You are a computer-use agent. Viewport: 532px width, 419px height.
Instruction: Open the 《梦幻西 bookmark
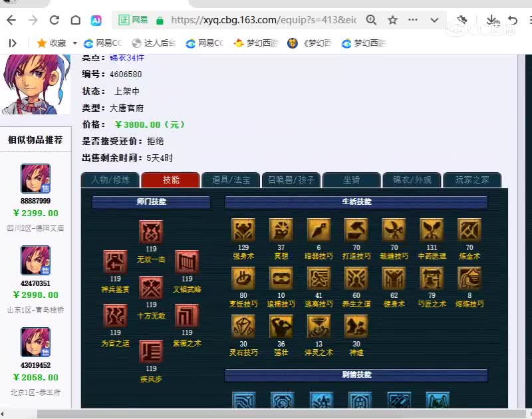click(x=309, y=43)
